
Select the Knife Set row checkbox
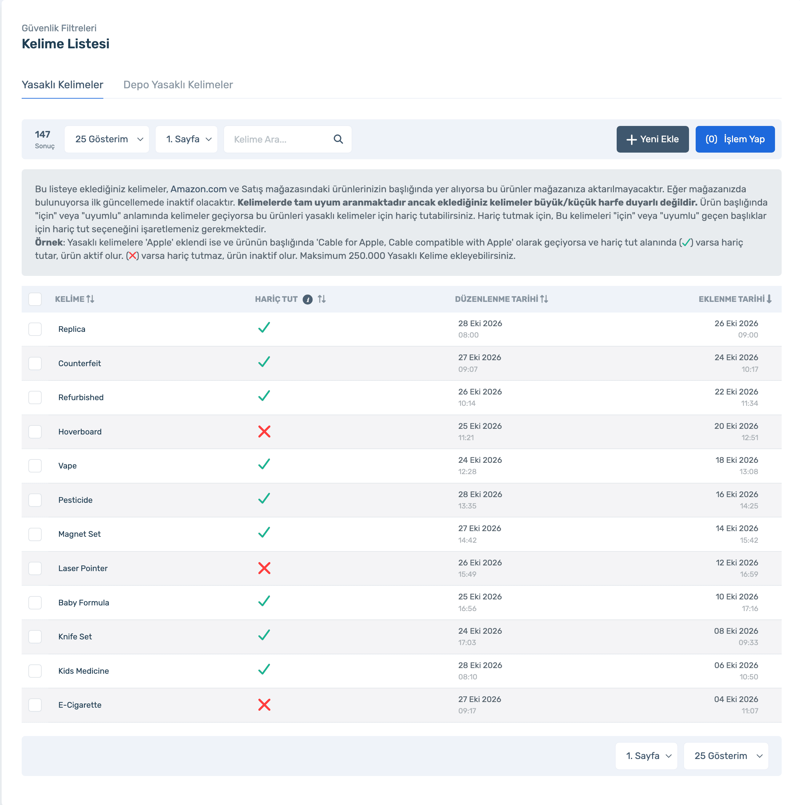tap(35, 637)
